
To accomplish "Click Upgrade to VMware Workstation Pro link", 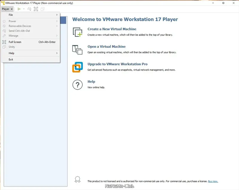I will [117, 64].
